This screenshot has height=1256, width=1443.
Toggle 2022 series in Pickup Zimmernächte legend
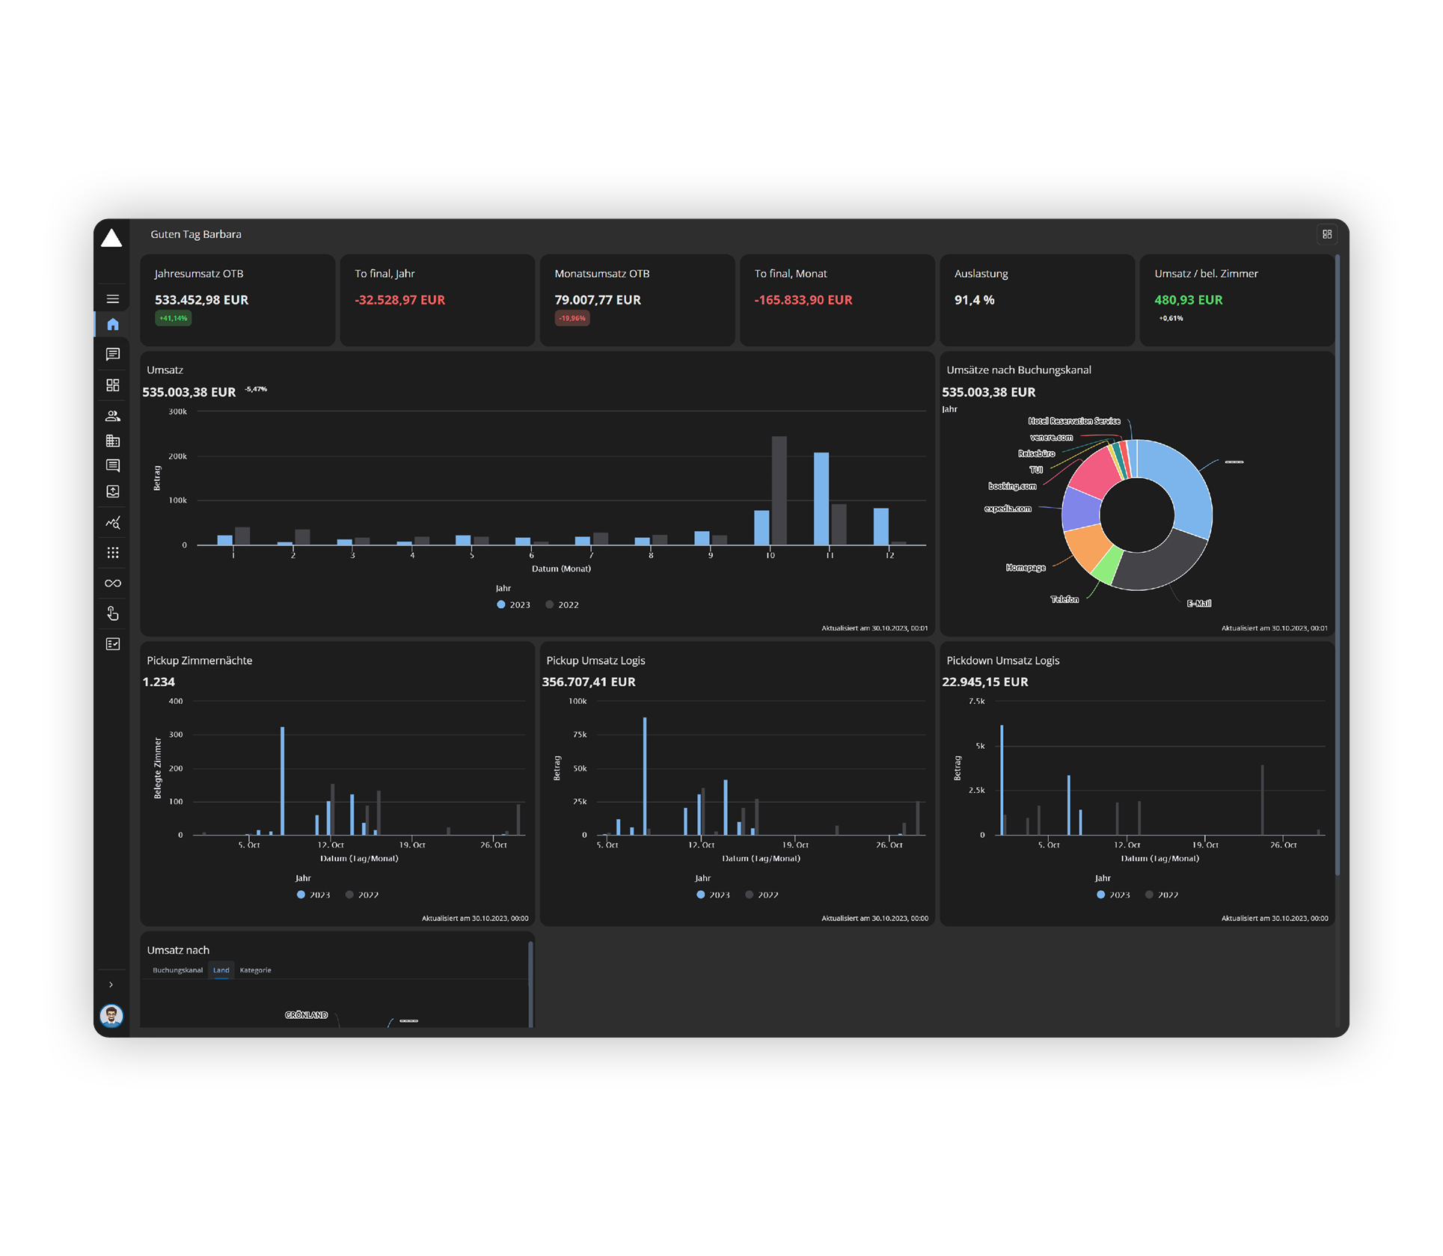(x=363, y=896)
